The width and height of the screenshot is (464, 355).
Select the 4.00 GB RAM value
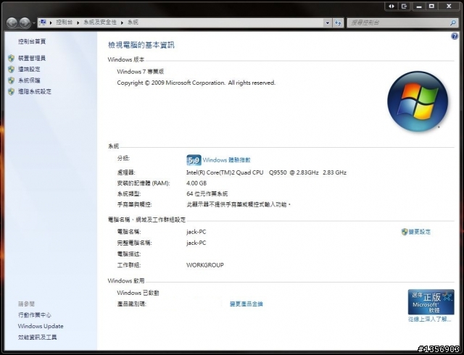[196, 183]
